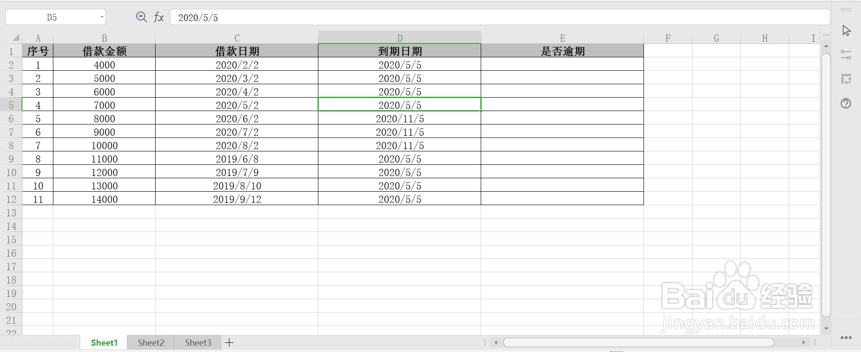Click the horizontal scrollbar thumb
This screenshot has height=352, width=861.
pos(639,343)
